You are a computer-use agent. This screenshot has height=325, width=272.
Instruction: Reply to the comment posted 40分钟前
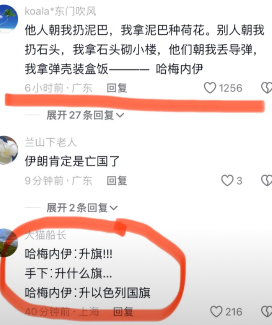123,312
